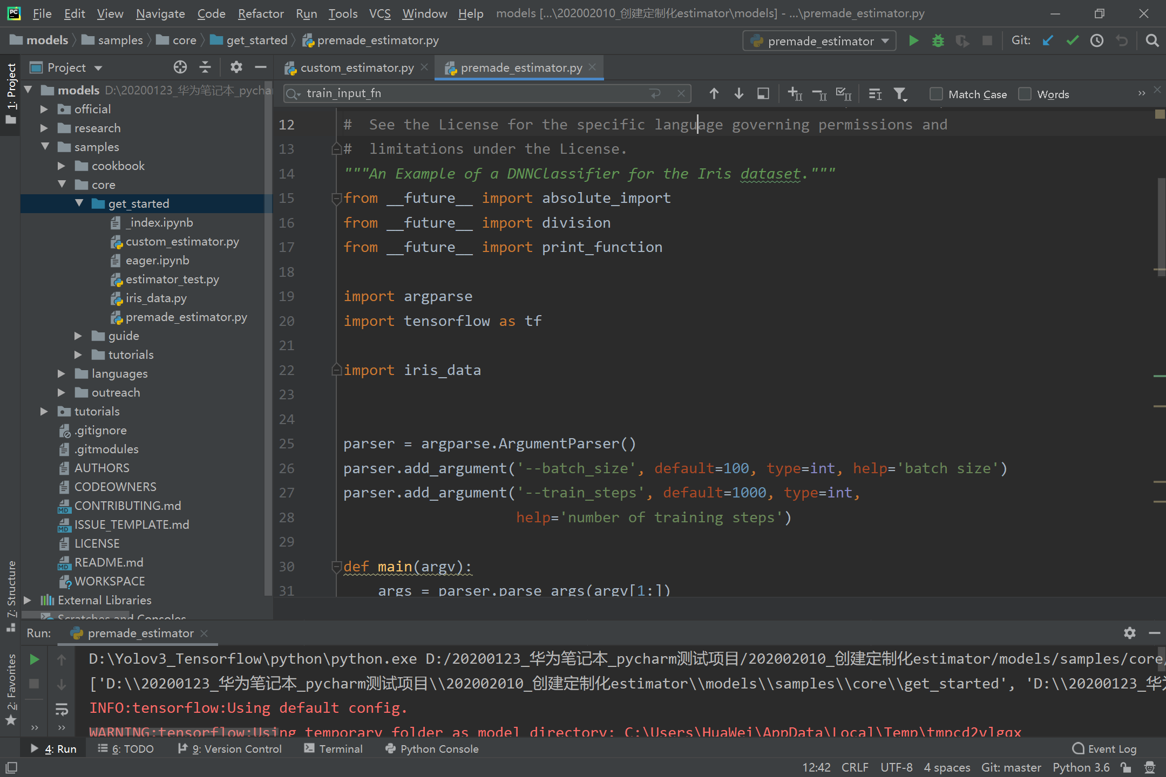
Task: Open Project view settings gear icon
Action: point(236,67)
